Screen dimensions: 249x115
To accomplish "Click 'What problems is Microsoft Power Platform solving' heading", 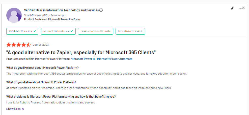I will click(x=61, y=96).
